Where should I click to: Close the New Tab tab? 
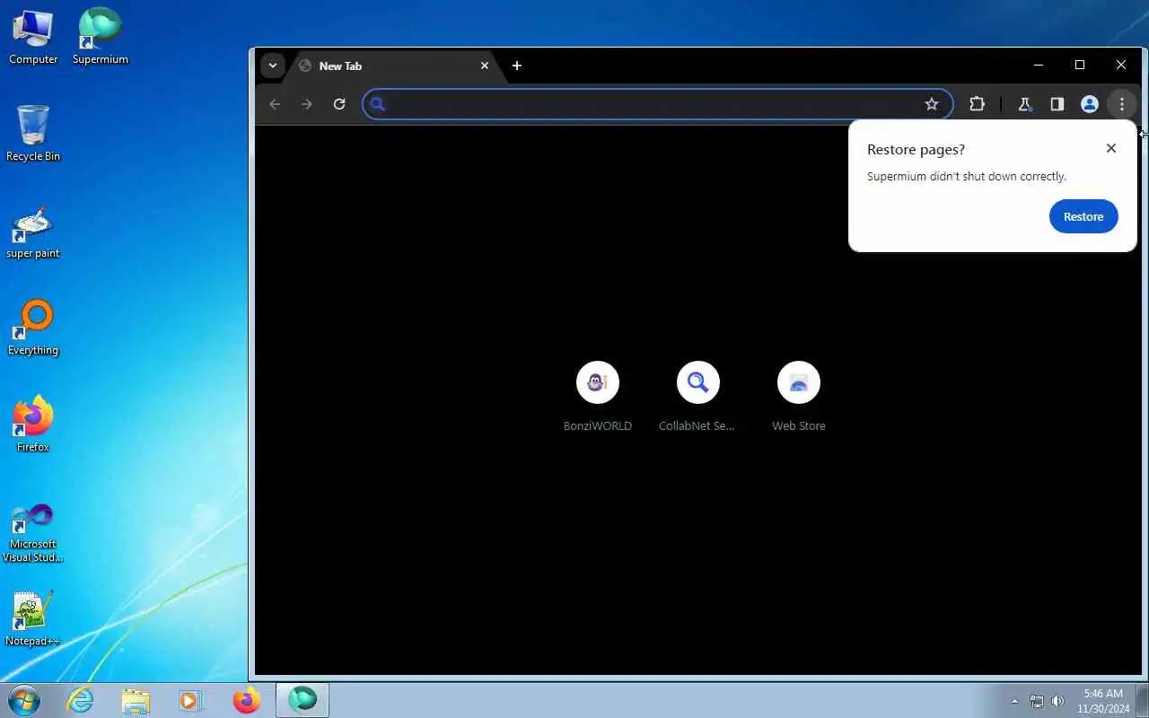[485, 66]
